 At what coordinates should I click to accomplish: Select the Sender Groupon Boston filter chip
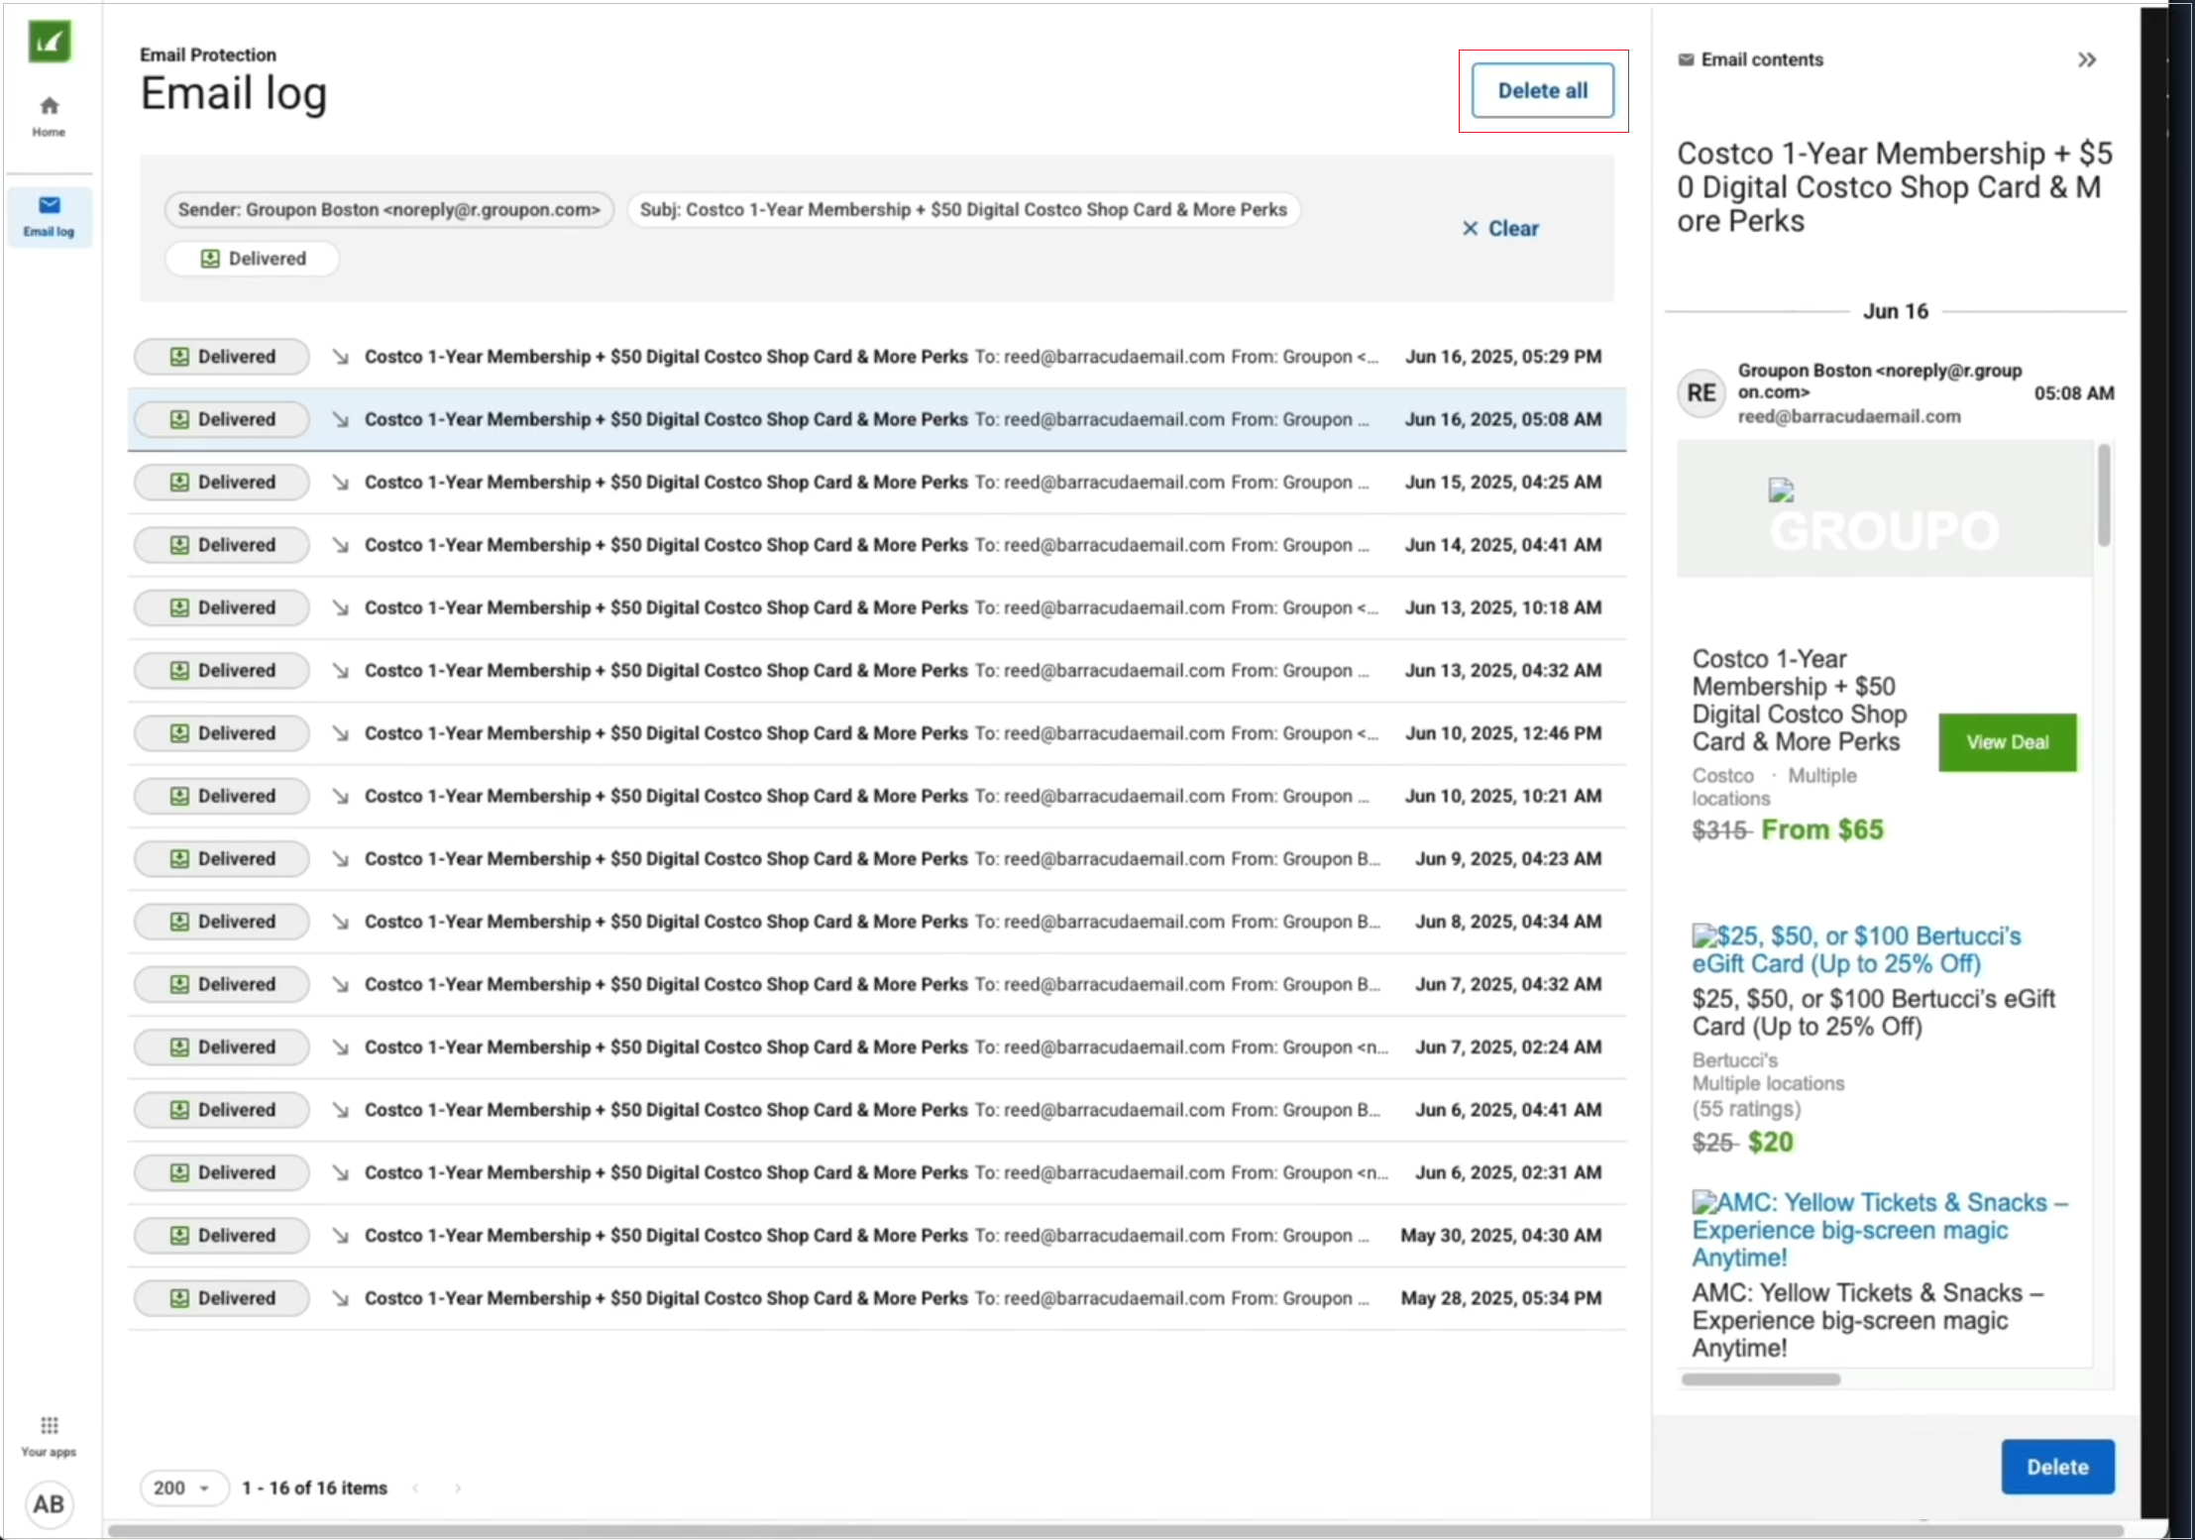pos(389,210)
